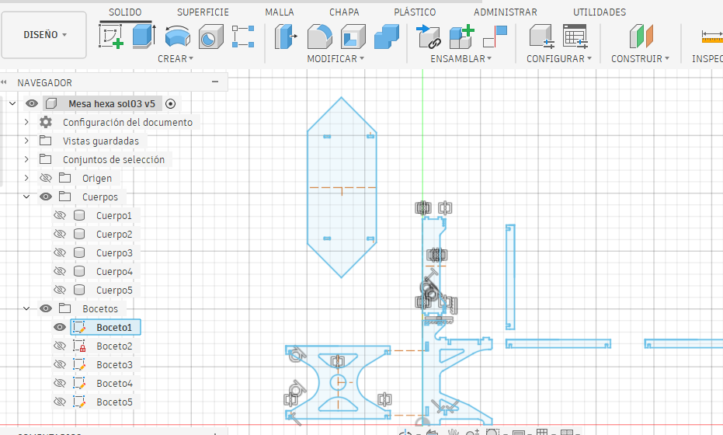Expand Configuración del documento node
Viewport: 723px width, 435px height.
(26, 122)
